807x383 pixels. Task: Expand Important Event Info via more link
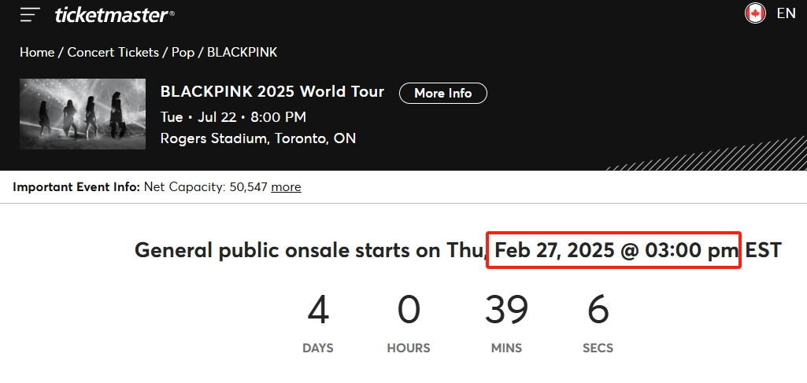pos(286,187)
